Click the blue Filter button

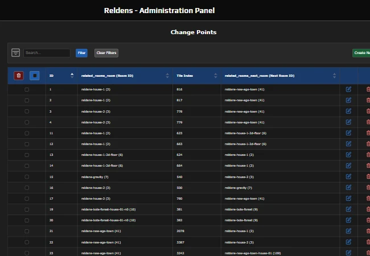tap(81, 53)
